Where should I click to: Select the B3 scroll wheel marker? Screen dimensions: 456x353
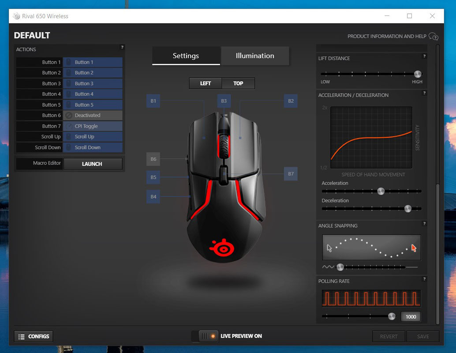click(224, 101)
